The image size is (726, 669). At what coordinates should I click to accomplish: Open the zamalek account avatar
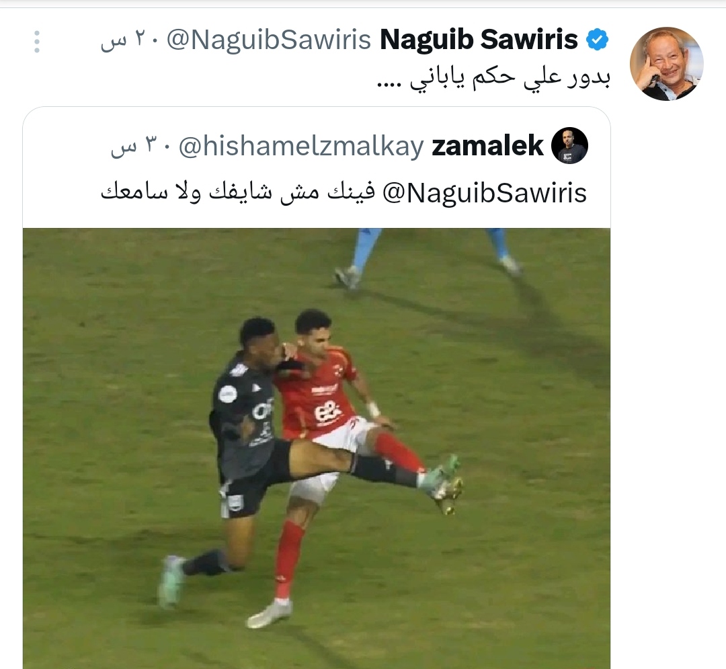[x=569, y=145]
